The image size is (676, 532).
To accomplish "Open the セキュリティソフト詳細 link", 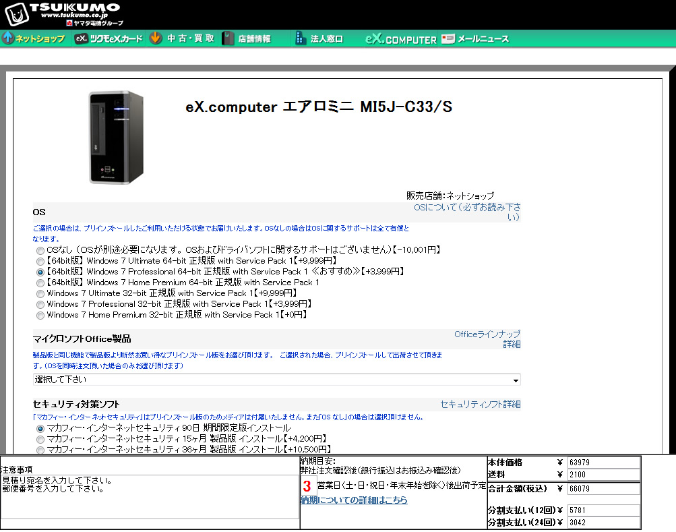I will [x=481, y=405].
